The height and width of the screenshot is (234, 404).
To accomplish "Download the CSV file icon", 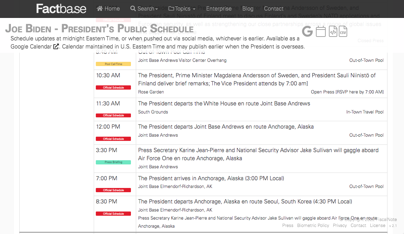I will point(343,32).
